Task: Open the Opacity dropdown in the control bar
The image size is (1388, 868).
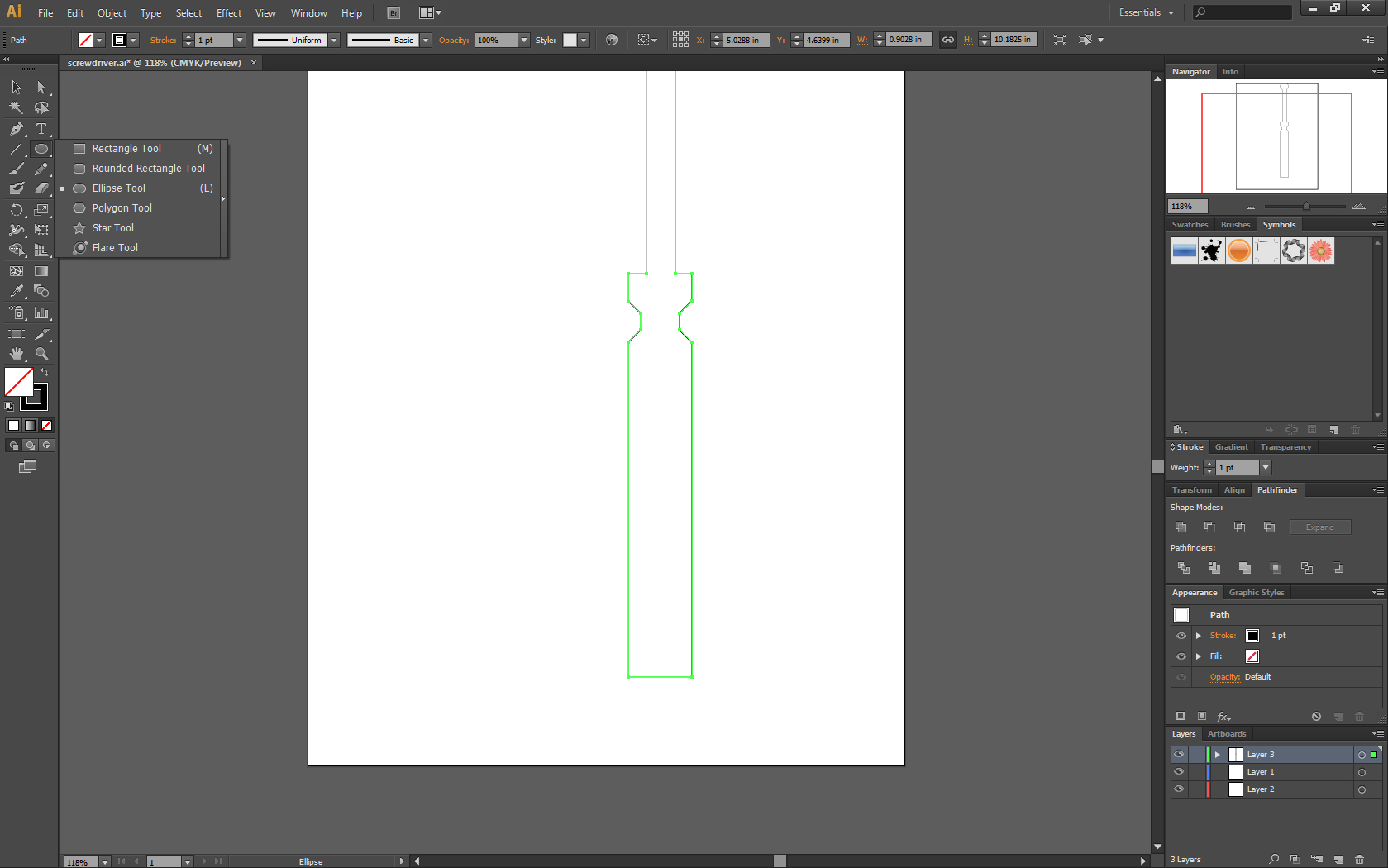Action: click(523, 40)
